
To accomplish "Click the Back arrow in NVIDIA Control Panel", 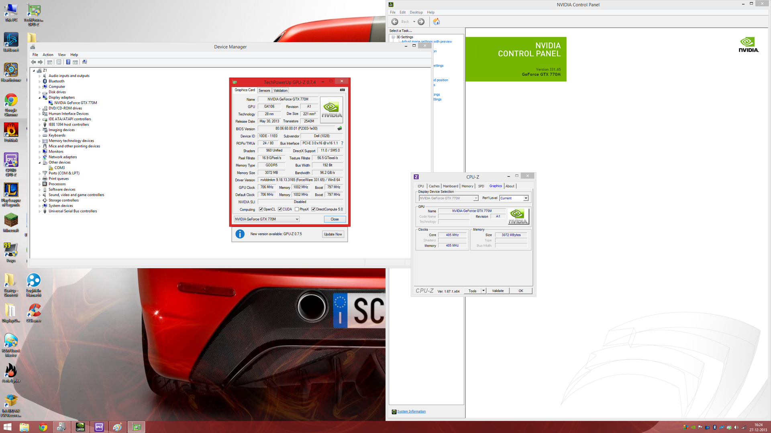I will (395, 22).
